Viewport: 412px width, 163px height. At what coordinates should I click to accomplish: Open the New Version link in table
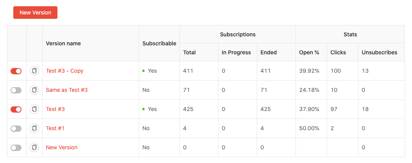pyautogui.click(x=61, y=147)
